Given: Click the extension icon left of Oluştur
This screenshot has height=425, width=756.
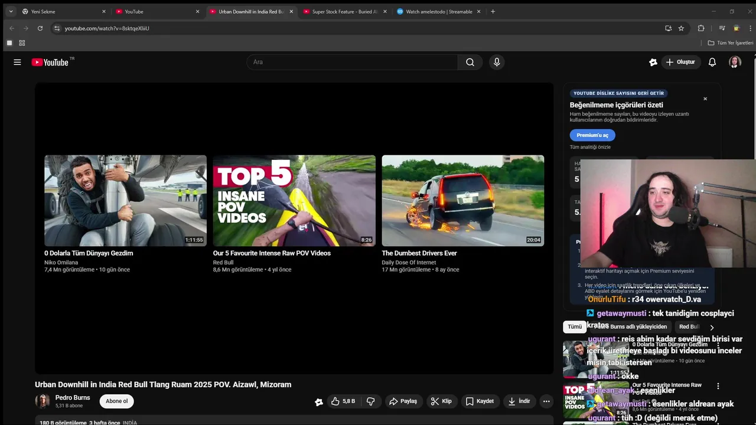Looking at the screenshot, I should point(653,62).
